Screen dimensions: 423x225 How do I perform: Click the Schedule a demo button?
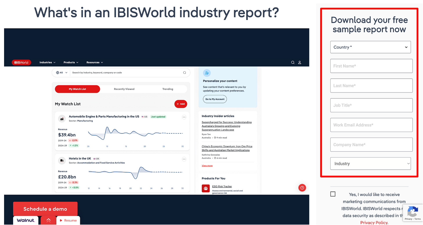click(45, 209)
